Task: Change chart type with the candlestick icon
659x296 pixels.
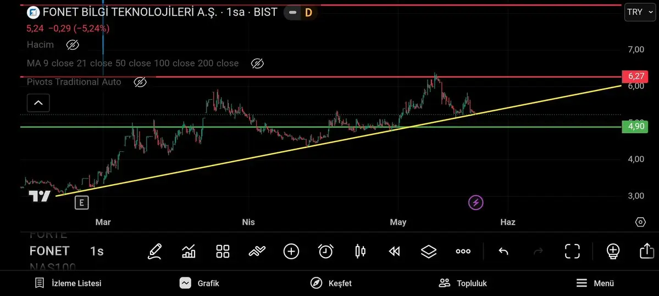Action: pyautogui.click(x=360, y=251)
